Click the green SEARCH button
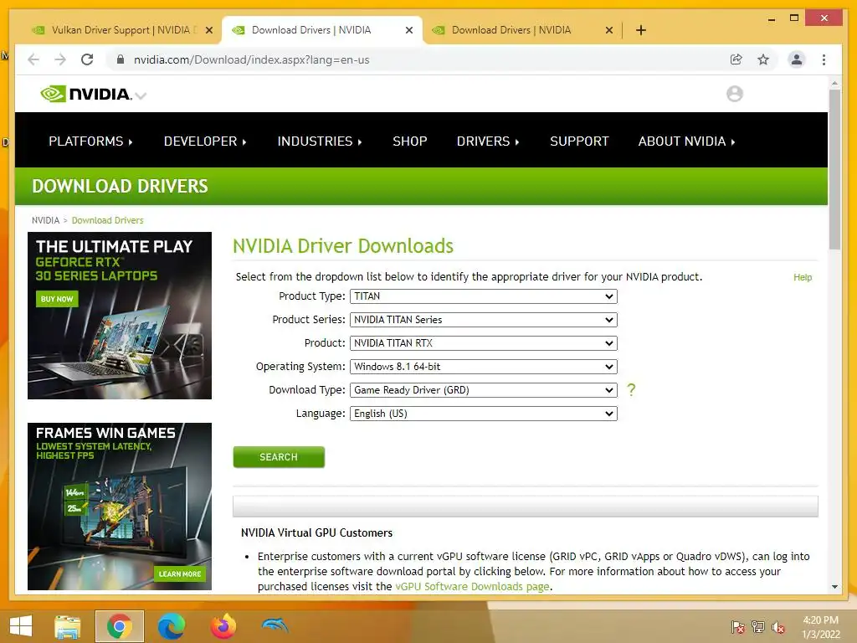 coord(279,457)
